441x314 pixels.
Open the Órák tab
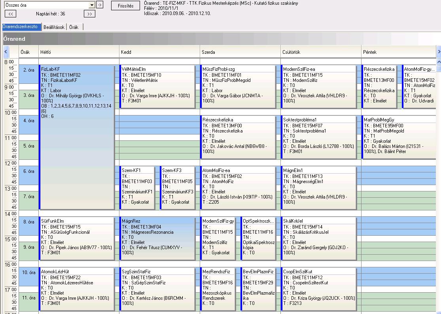click(x=74, y=27)
